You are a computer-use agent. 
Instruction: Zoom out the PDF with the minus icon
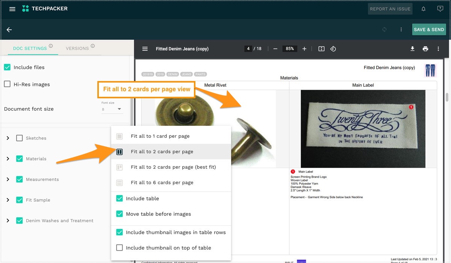tap(275, 49)
